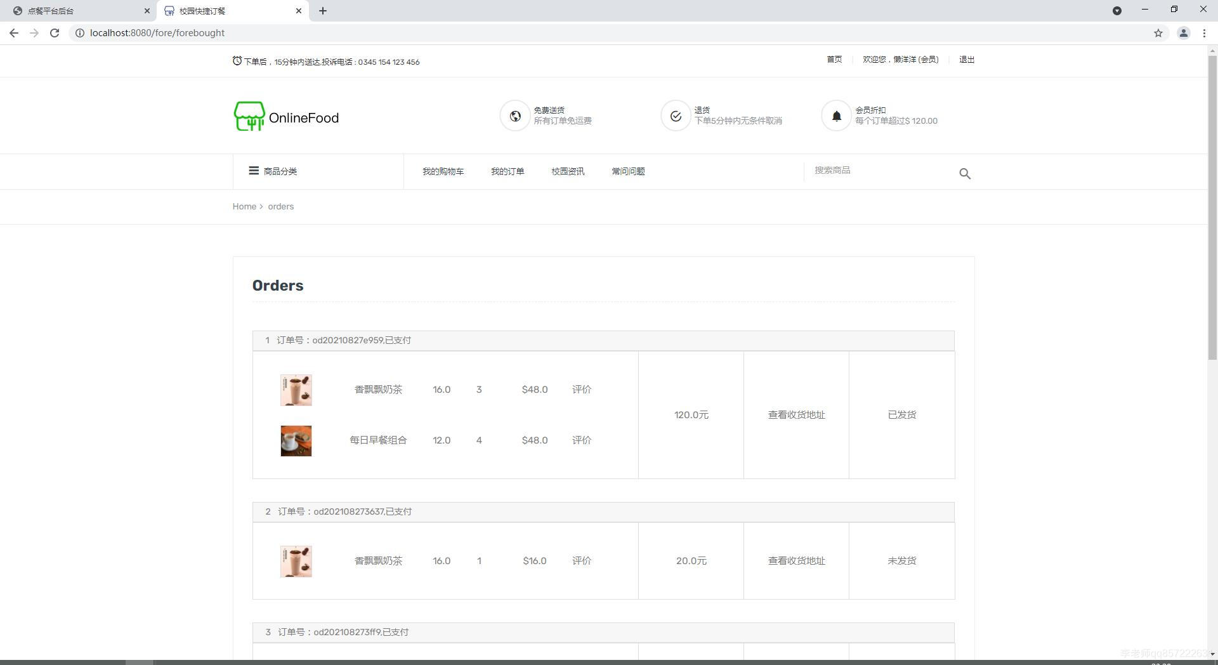This screenshot has height=665, width=1218.
Task: Reload the page with refresh icon
Action: [55, 33]
